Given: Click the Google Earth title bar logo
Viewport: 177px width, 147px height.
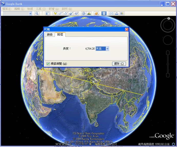Looking at the screenshot, I should 3,4.
